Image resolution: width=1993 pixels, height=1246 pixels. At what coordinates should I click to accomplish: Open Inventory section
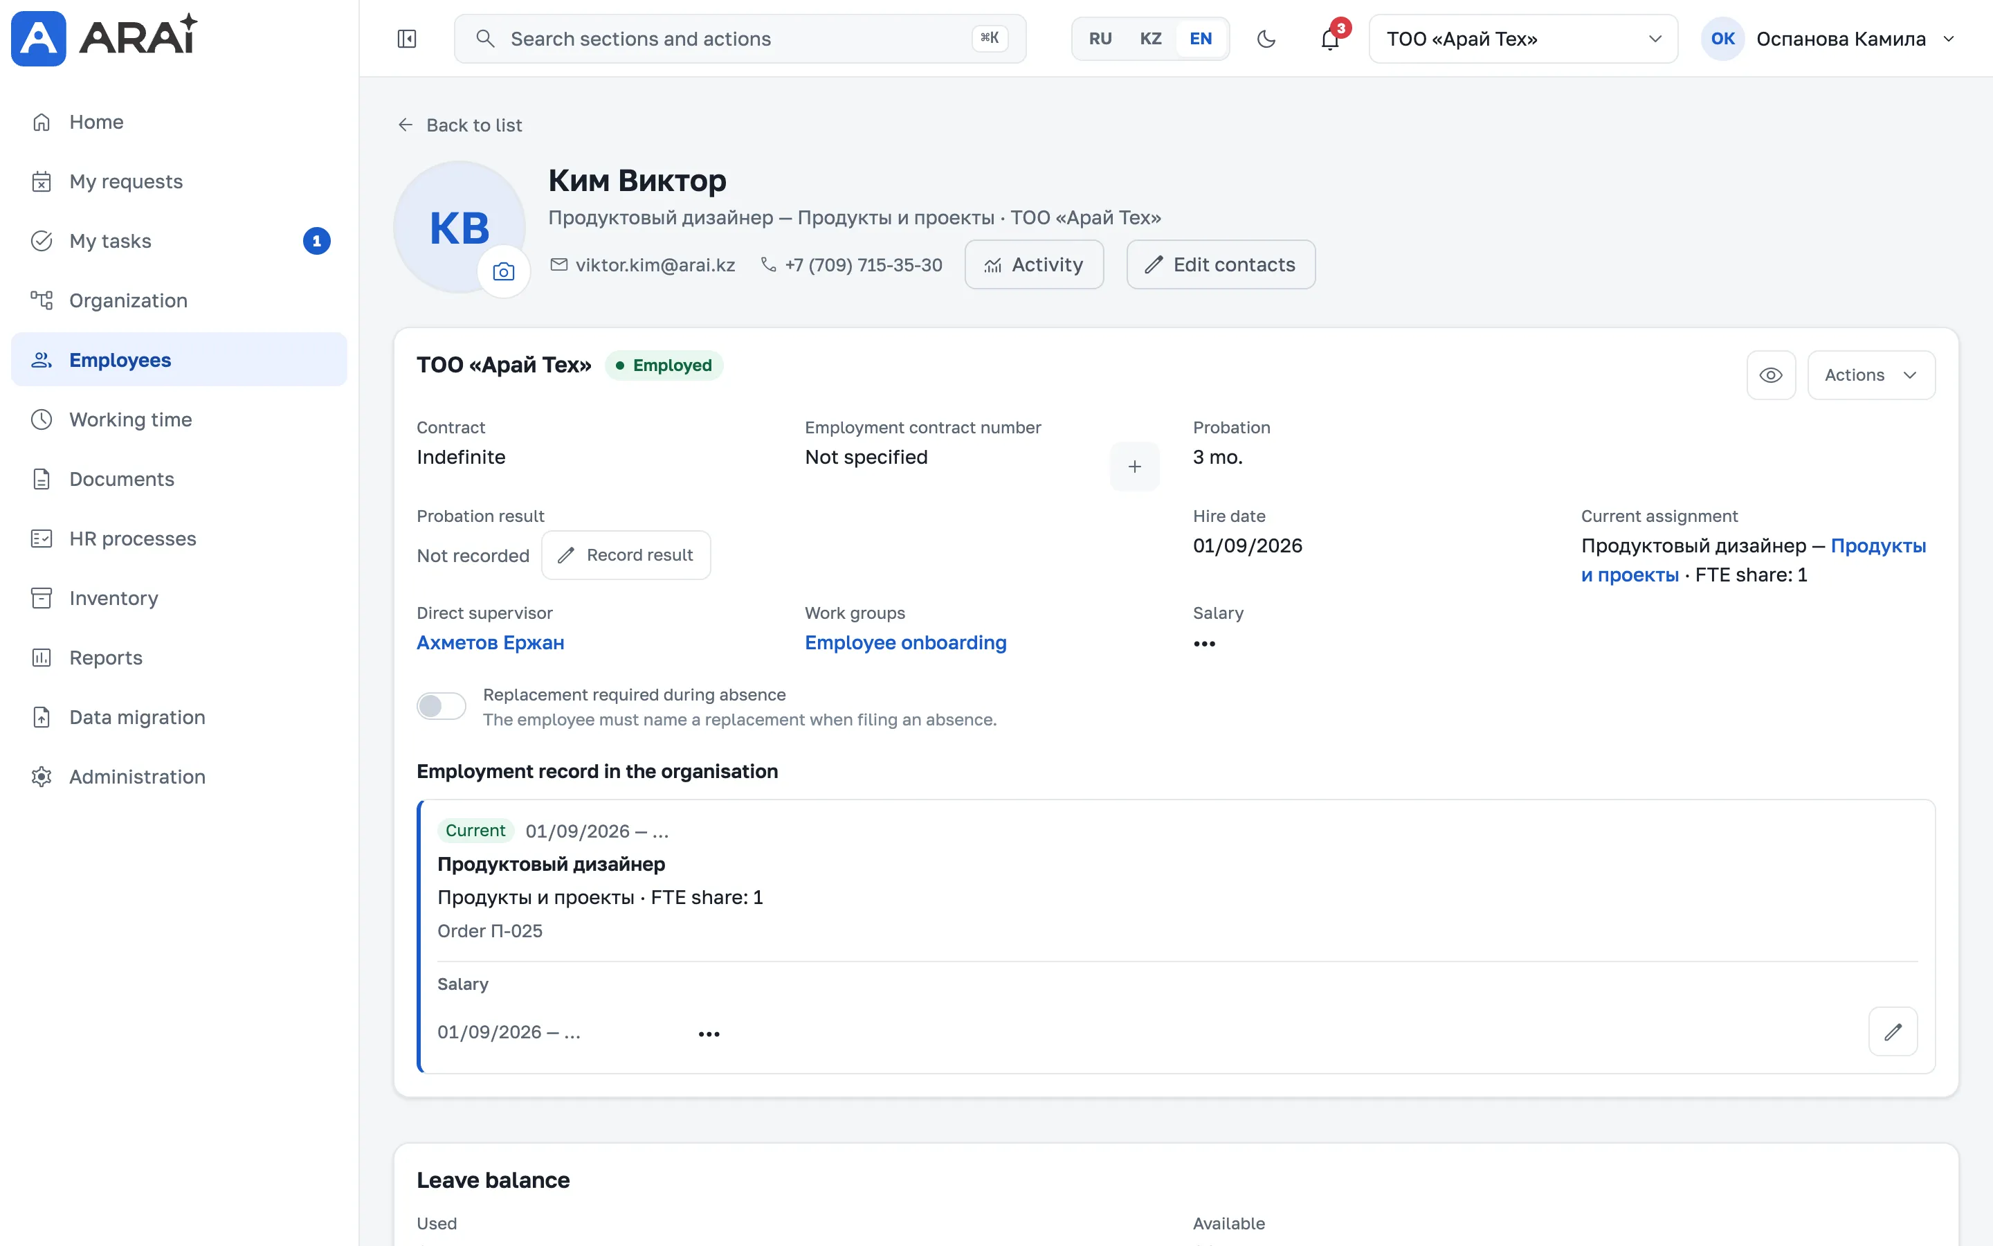(179, 597)
